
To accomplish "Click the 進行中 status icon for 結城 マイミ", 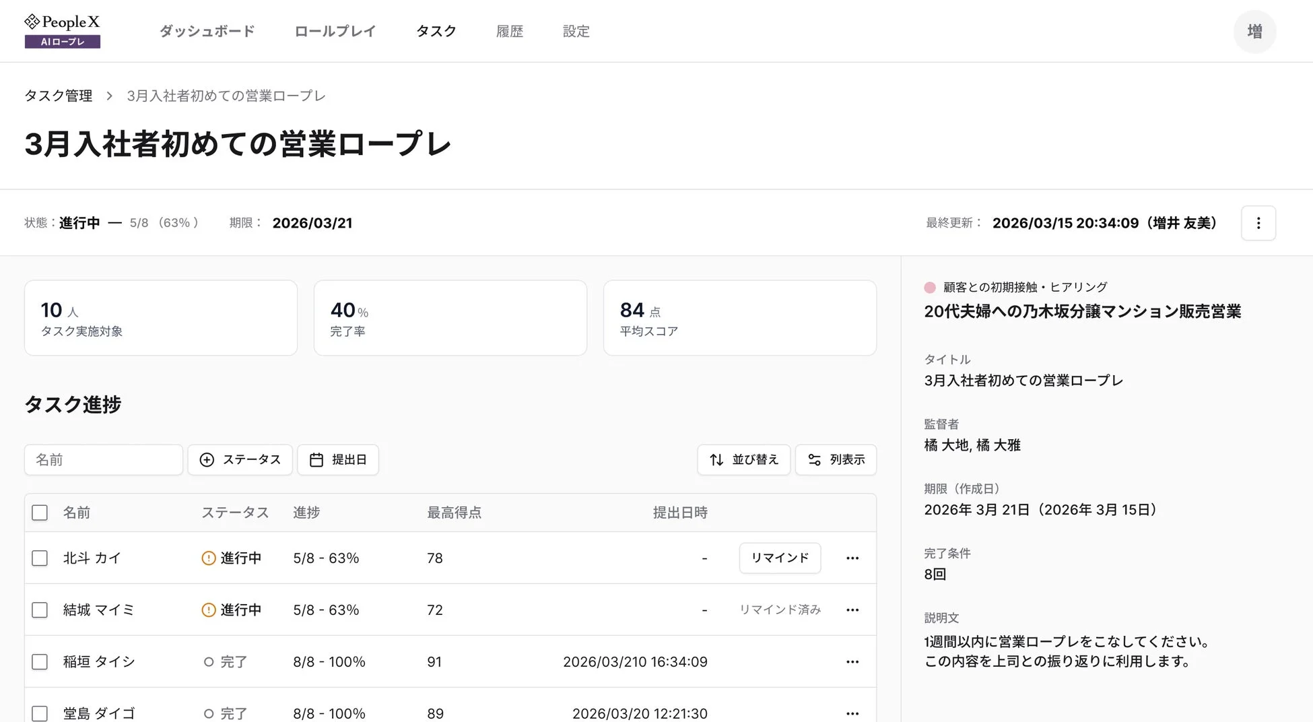I will click(207, 610).
